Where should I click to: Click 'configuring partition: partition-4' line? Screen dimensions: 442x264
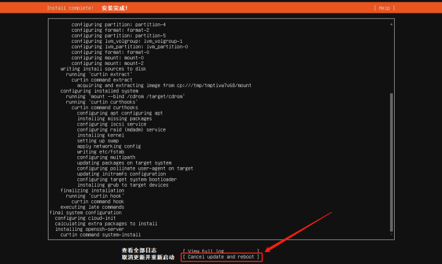click(118, 25)
